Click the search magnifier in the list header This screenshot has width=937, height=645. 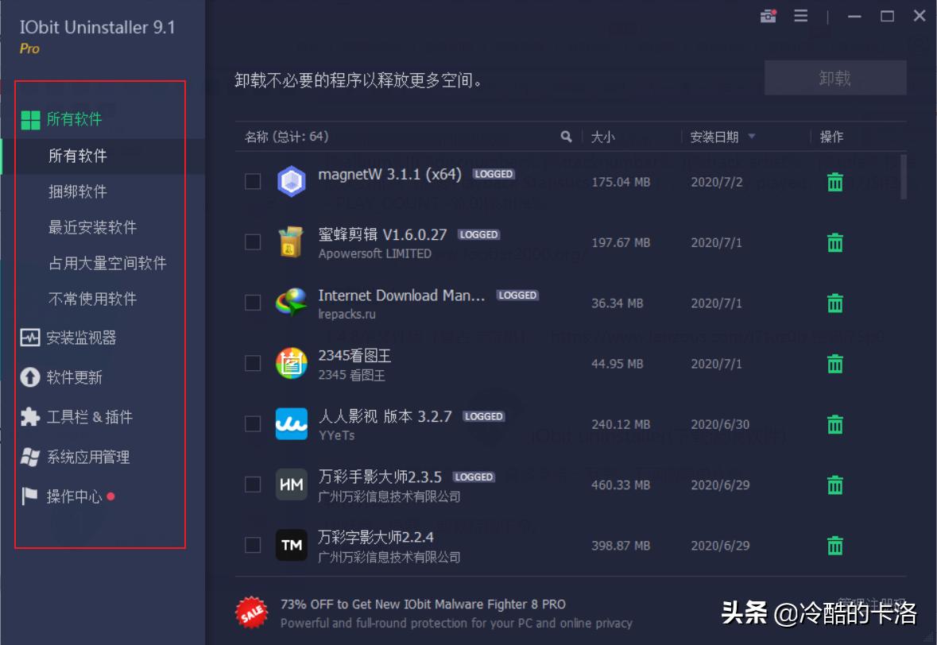566,136
